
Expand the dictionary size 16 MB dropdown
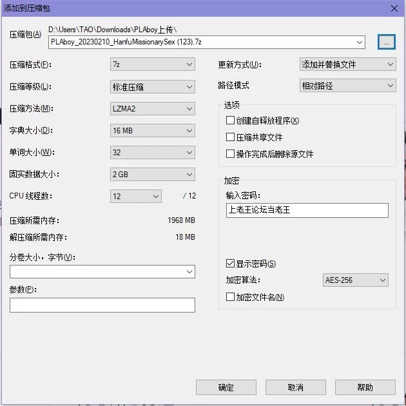coord(152,130)
